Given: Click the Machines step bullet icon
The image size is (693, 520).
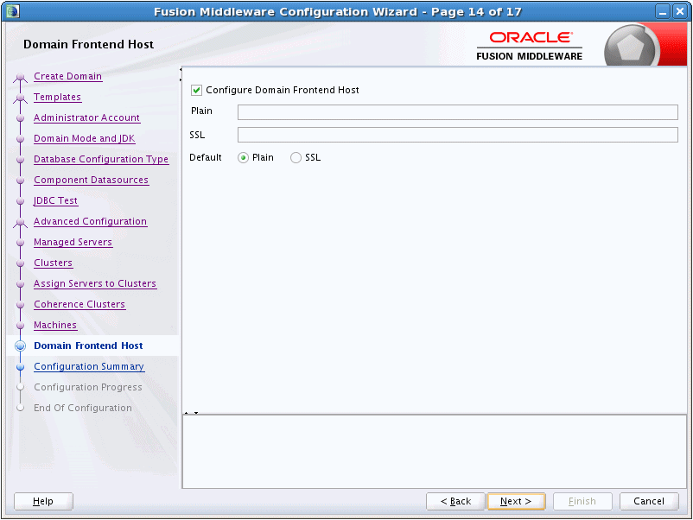Looking at the screenshot, I should pos(21,326).
